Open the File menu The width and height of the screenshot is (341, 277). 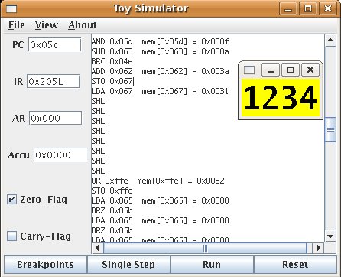click(17, 25)
